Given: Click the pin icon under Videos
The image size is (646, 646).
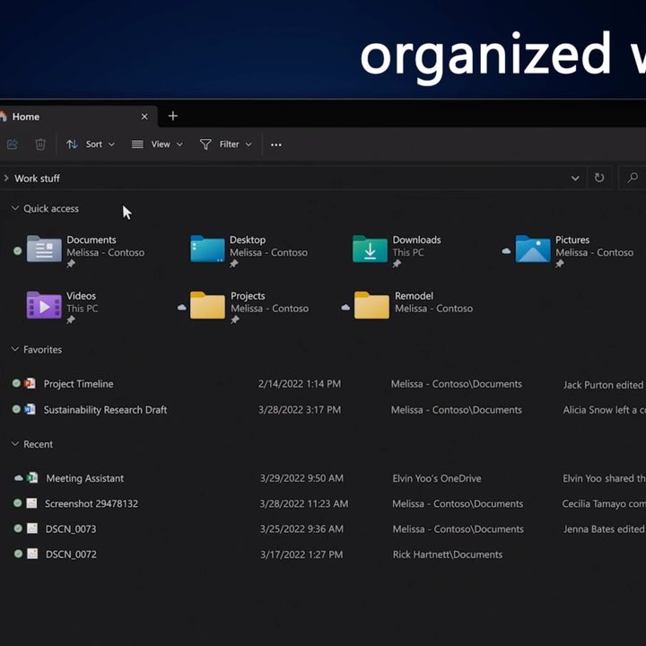Looking at the screenshot, I should (71, 319).
